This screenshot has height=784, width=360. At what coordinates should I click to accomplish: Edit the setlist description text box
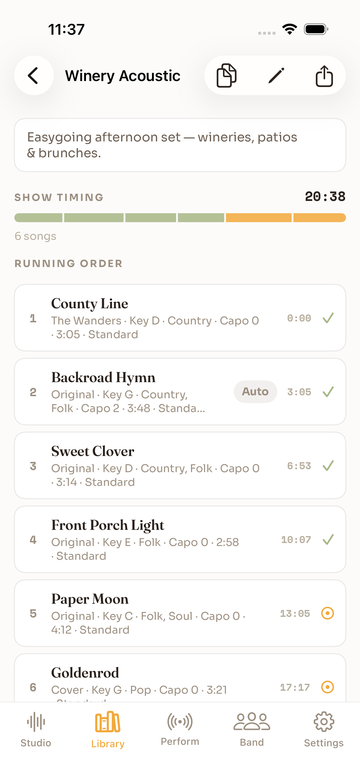[x=180, y=145]
